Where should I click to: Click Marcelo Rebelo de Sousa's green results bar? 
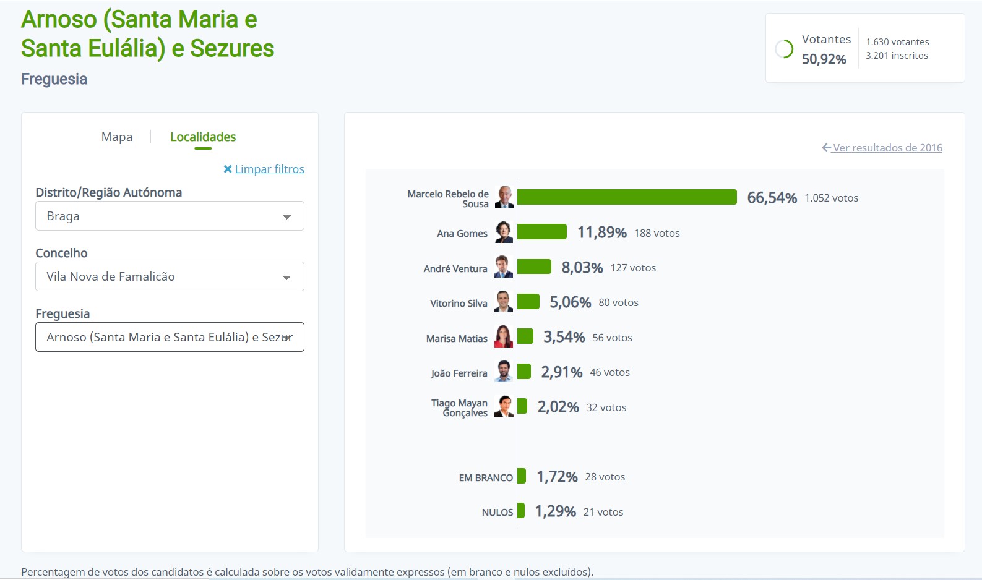627,197
